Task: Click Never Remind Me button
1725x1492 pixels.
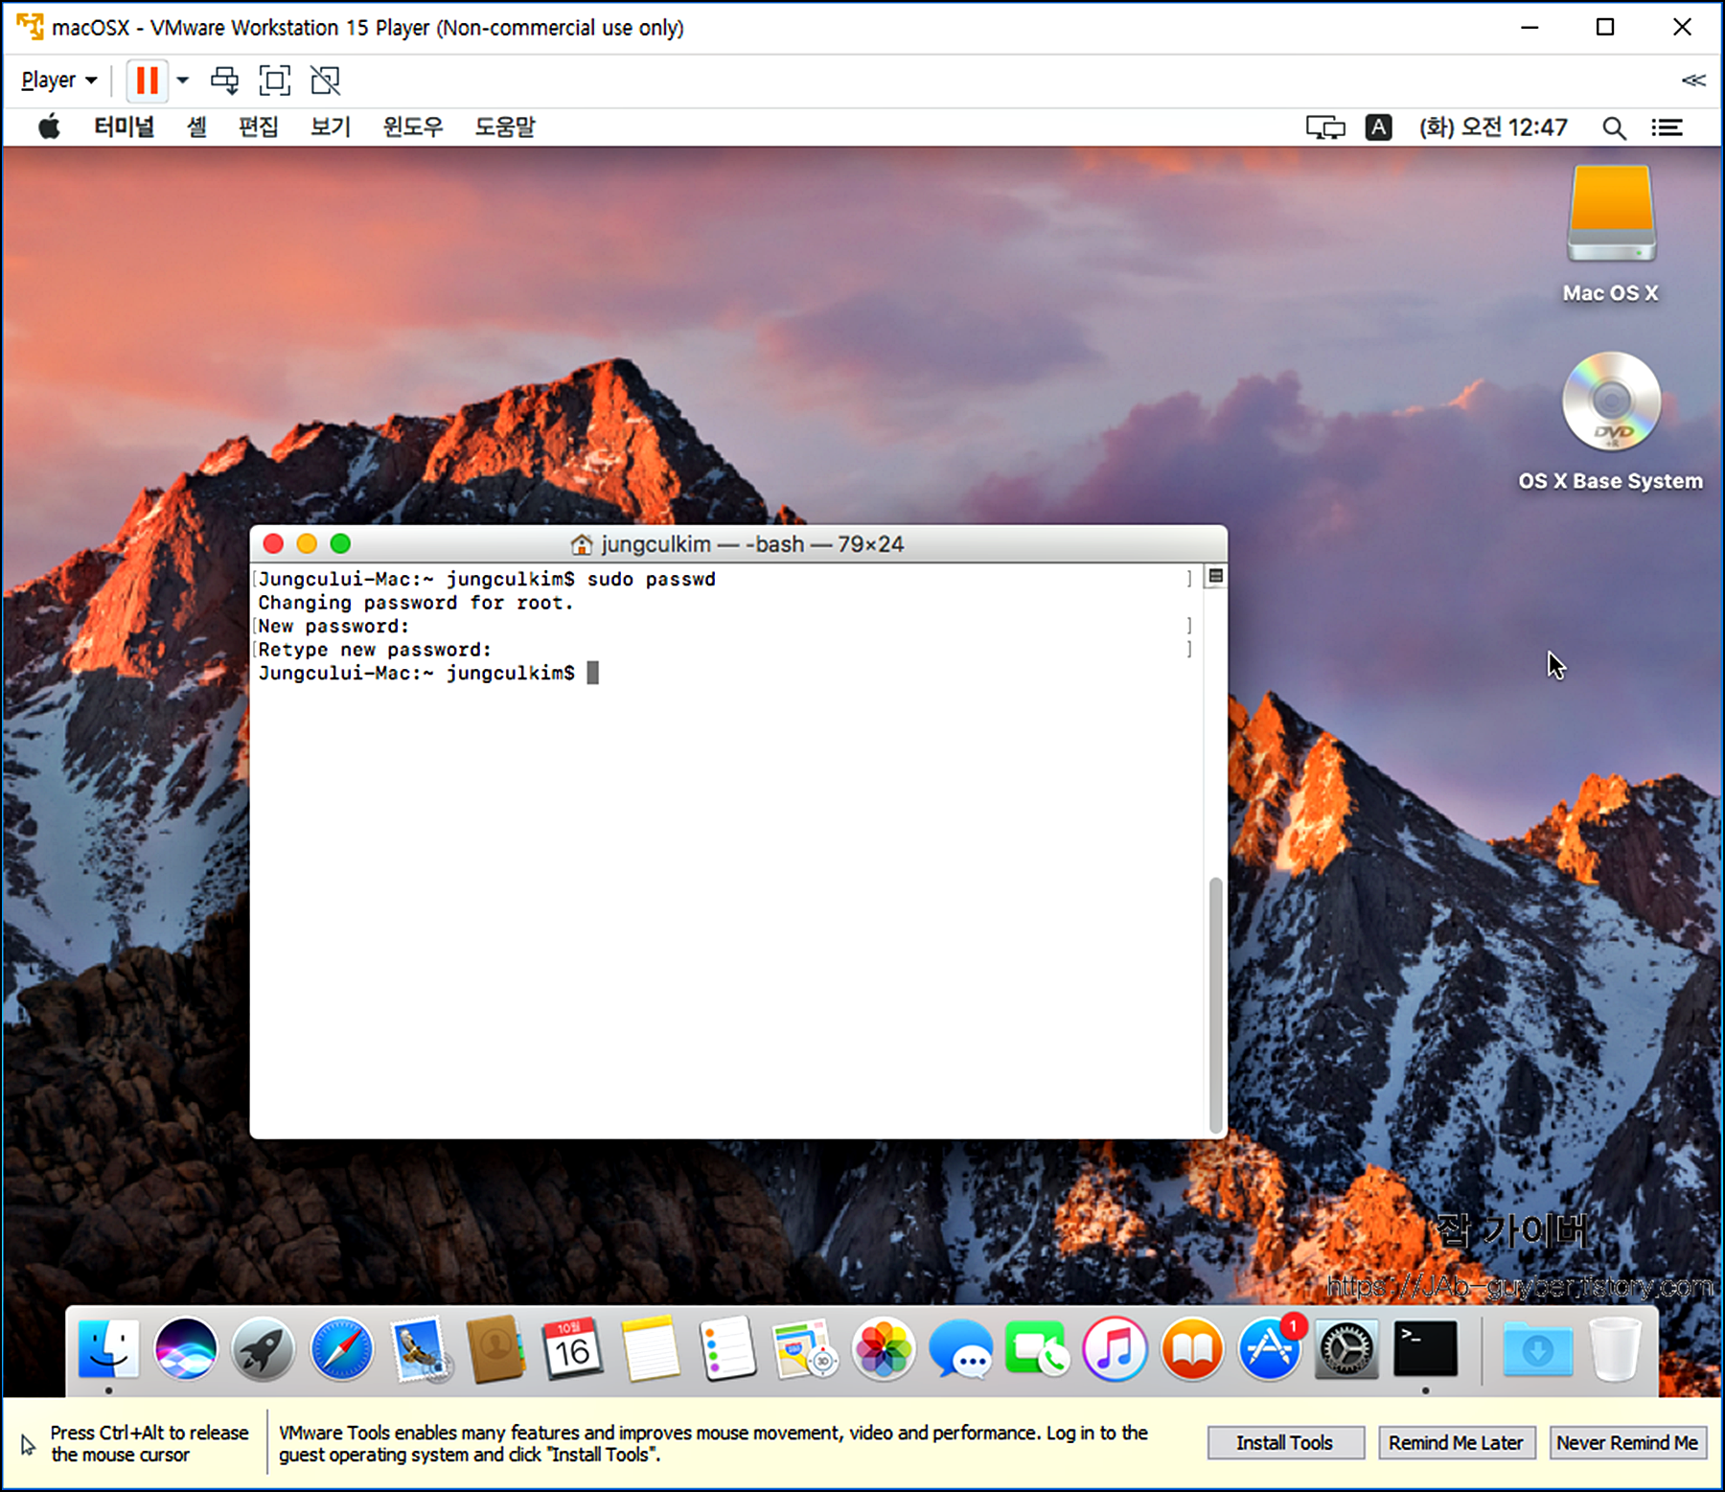Action: pyautogui.click(x=1627, y=1442)
